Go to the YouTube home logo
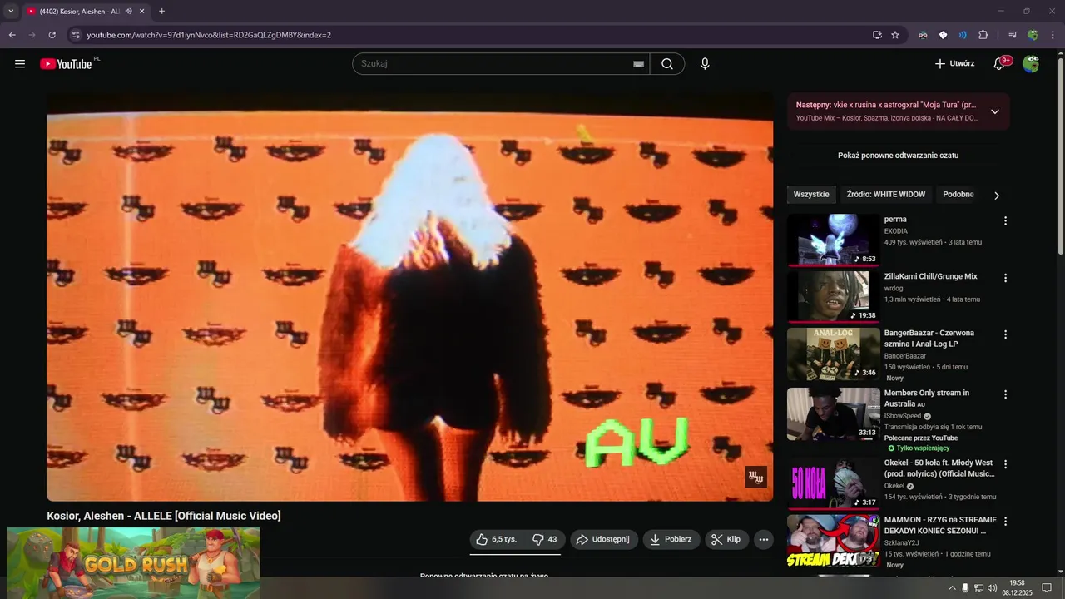 coord(66,63)
